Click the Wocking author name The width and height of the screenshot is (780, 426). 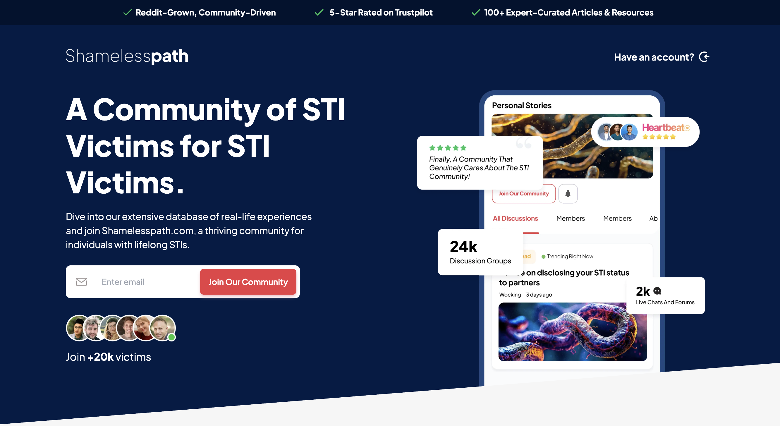(x=510, y=295)
